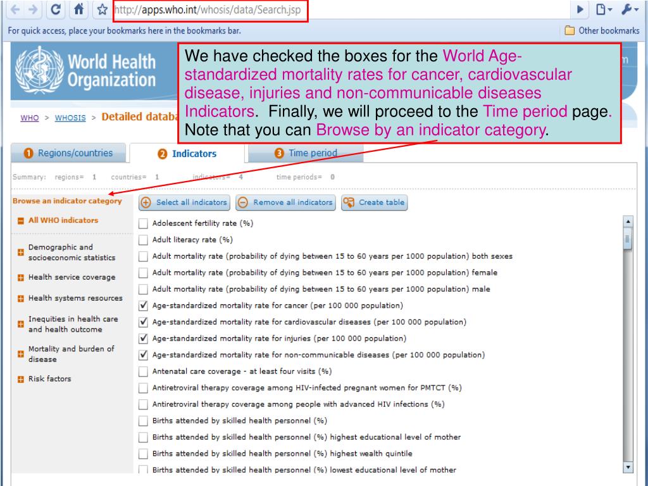Image resolution: width=648 pixels, height=486 pixels.
Task: Reload the page with refresh icon
Action: coord(56,9)
